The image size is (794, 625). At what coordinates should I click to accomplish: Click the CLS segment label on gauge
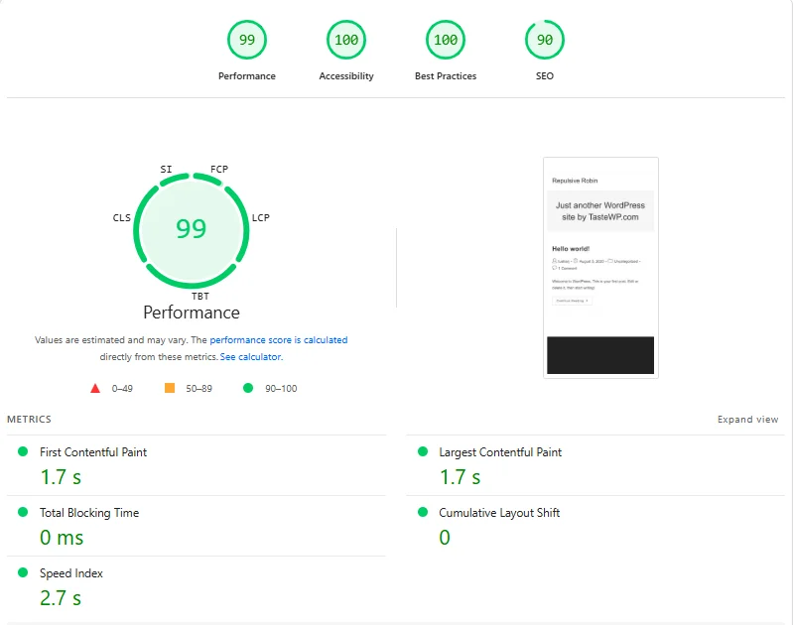click(121, 218)
